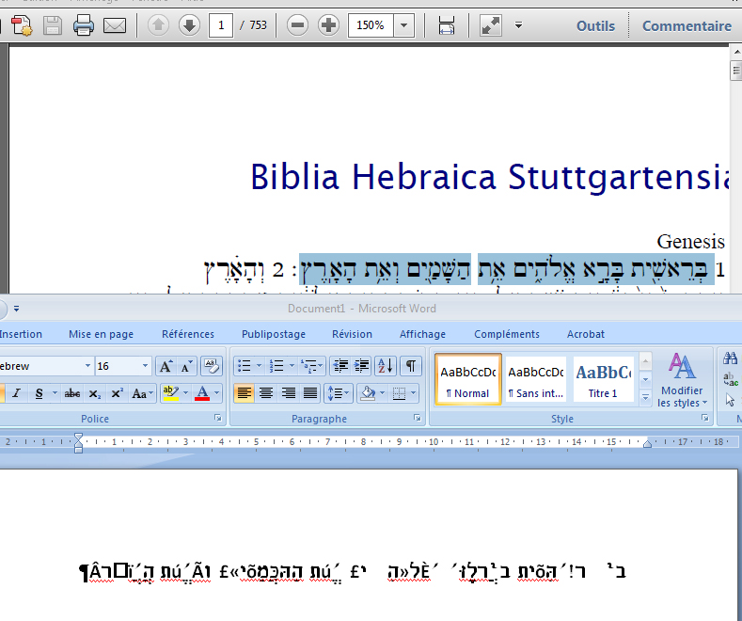The image size is (742, 621).
Task: Toggle superscript formatting
Action: tap(117, 393)
